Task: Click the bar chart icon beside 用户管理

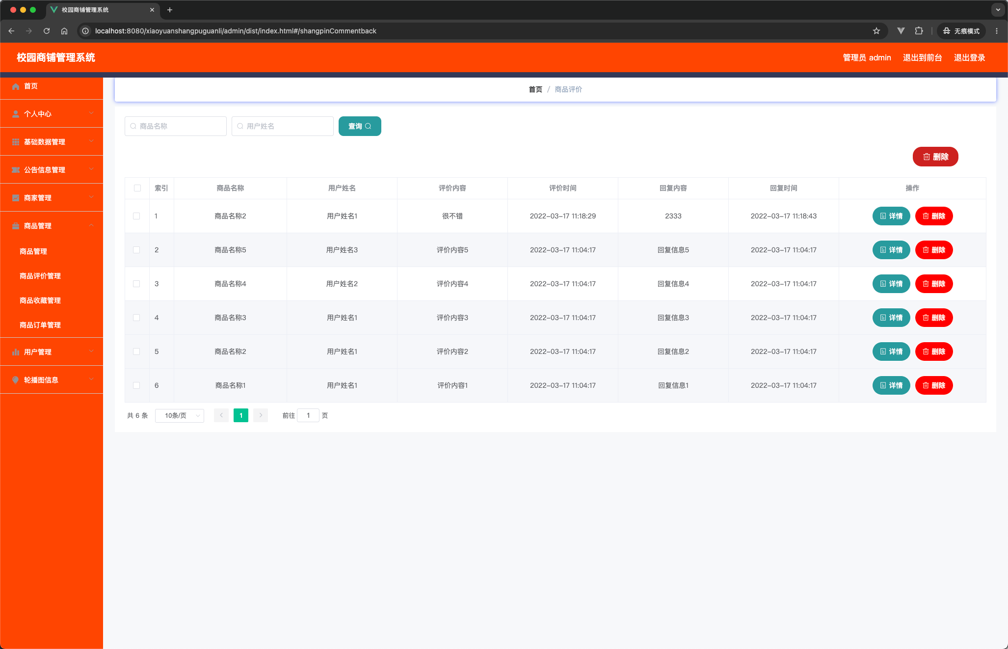Action: (16, 352)
